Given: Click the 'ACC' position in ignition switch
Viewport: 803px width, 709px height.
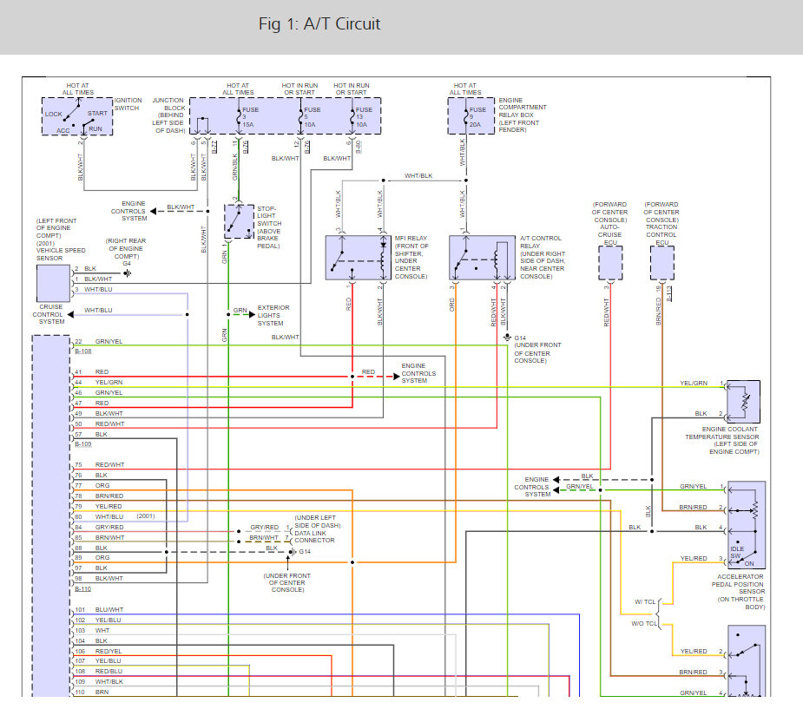Looking at the screenshot, I should [x=63, y=130].
